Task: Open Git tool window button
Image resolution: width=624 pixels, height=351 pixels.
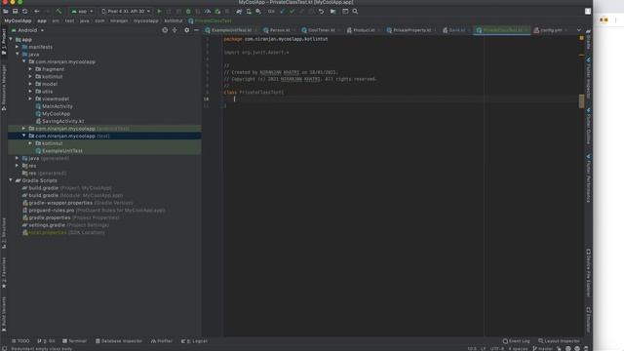Action: [x=46, y=341]
